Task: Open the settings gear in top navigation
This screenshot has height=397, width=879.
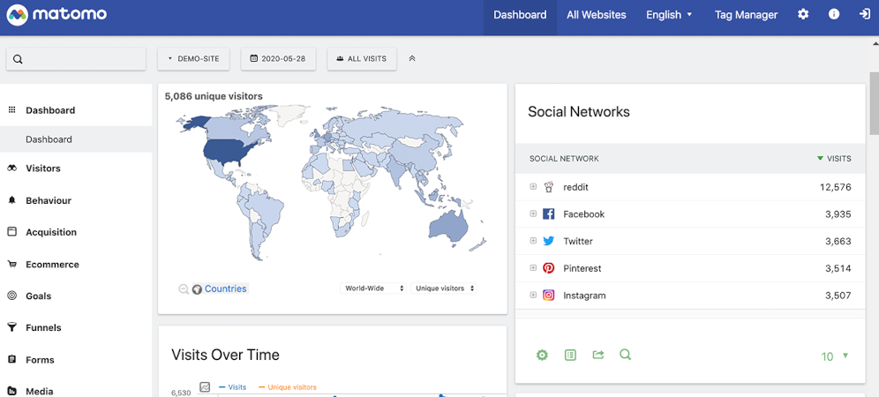Action: 802,15
